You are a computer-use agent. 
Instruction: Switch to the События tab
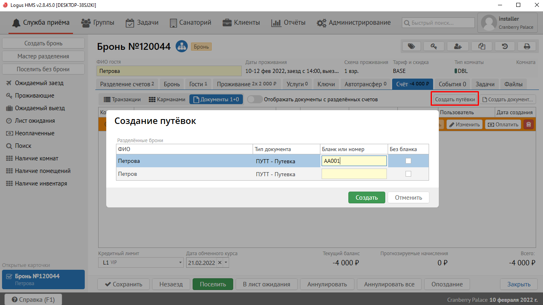point(452,84)
